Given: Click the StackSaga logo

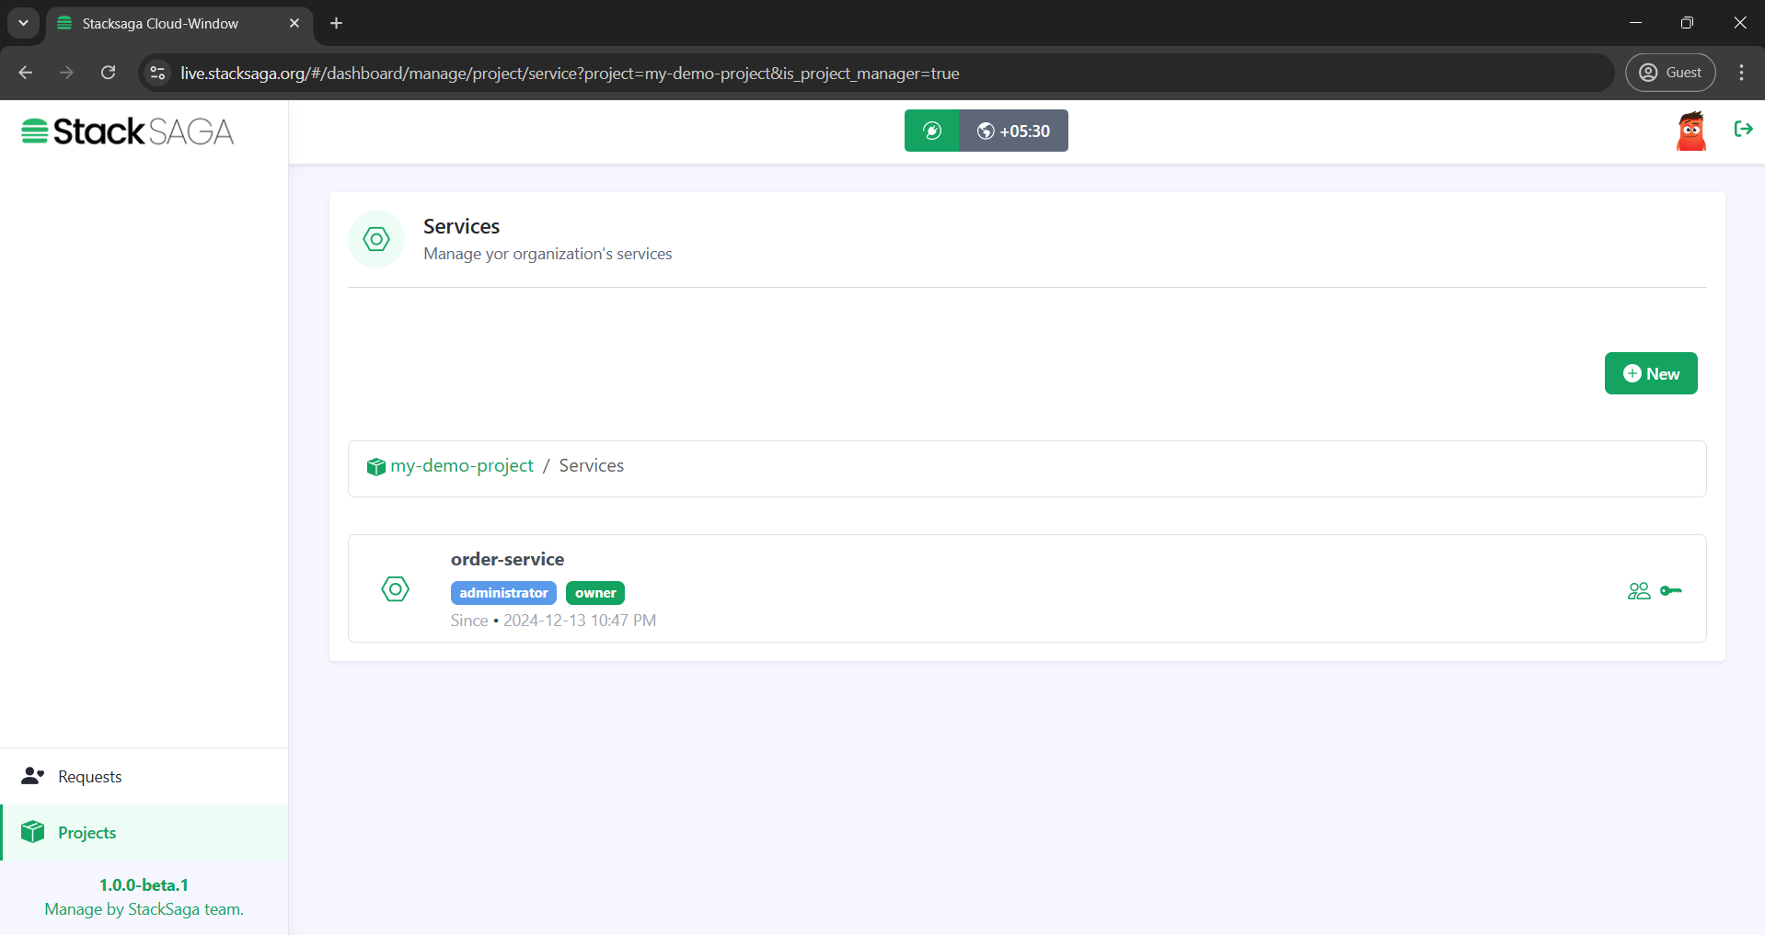Looking at the screenshot, I should [x=126, y=131].
